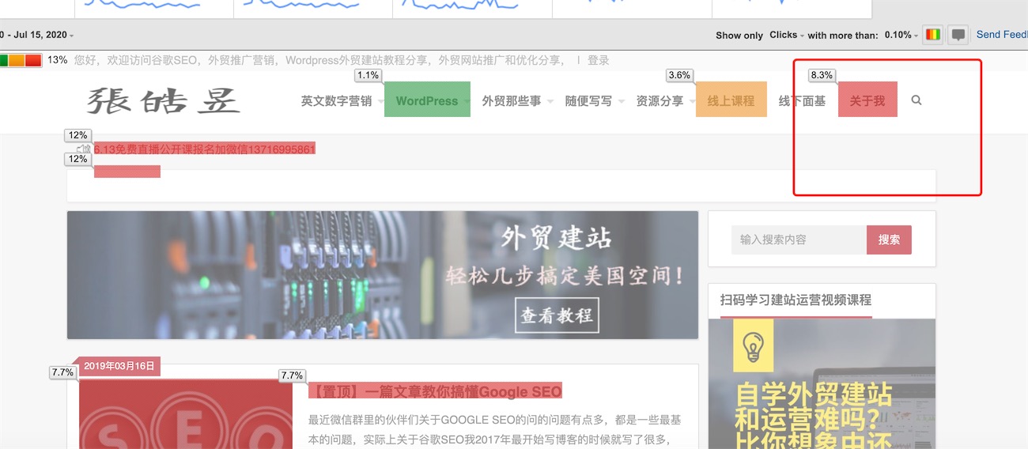Expand the 英文数字营销 menu
This screenshot has width=1028, height=449.
(x=341, y=101)
